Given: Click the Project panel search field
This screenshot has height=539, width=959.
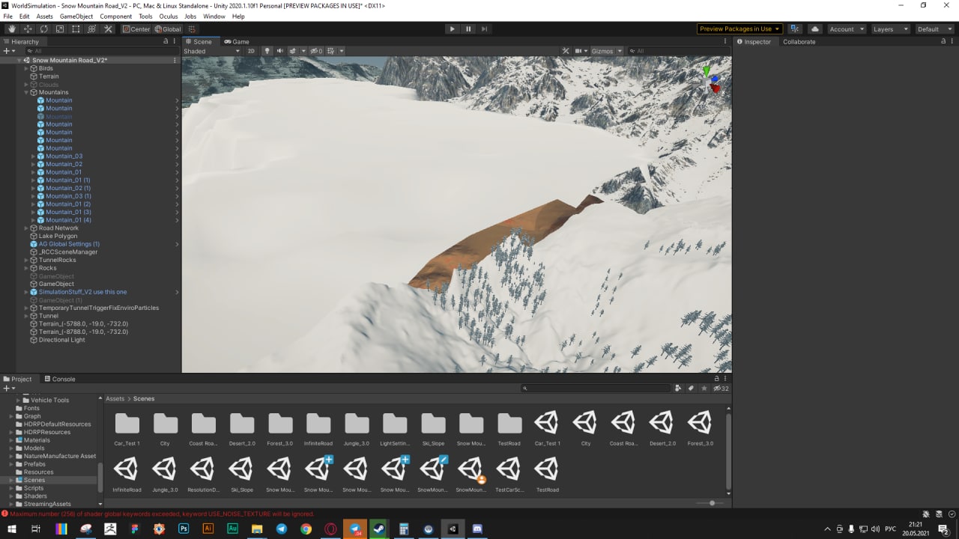Looking at the screenshot, I should point(596,389).
